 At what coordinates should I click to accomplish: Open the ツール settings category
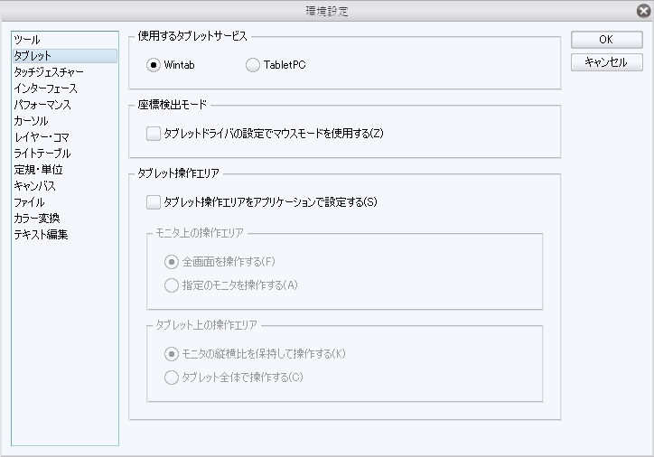[28, 40]
